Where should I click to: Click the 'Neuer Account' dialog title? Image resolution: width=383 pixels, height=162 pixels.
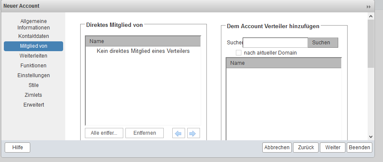pyautogui.click(x=21, y=6)
